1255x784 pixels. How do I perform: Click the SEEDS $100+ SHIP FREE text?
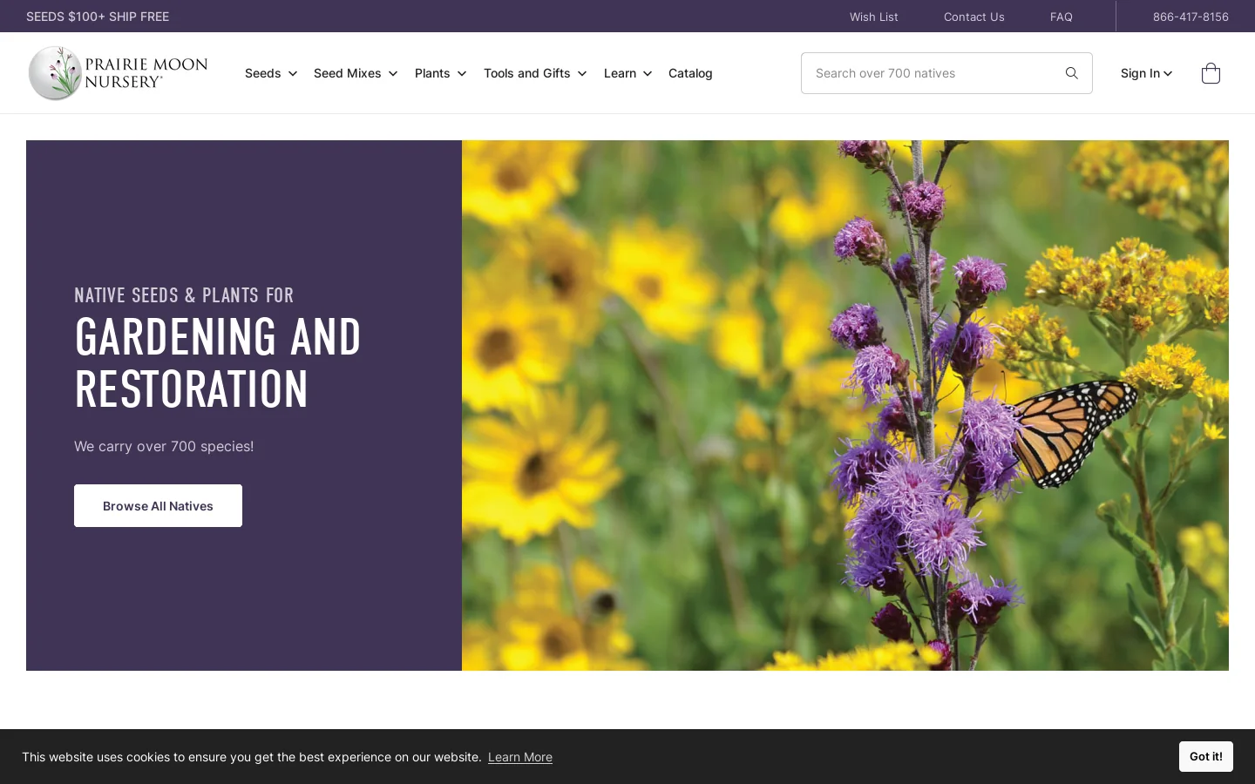(98, 17)
